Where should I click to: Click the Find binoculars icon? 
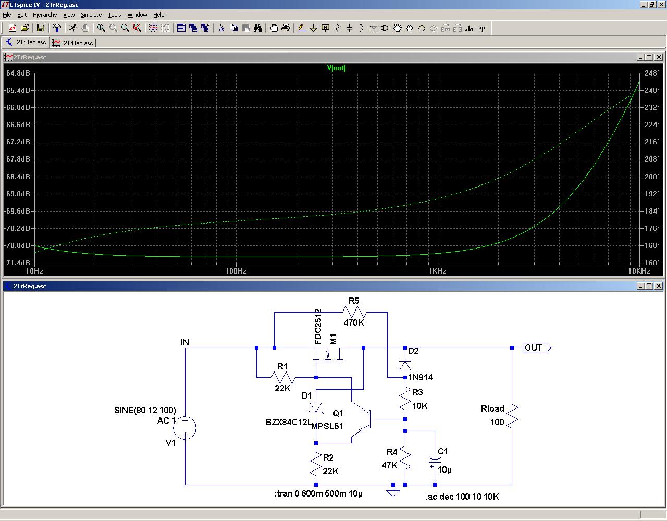pyautogui.click(x=257, y=28)
